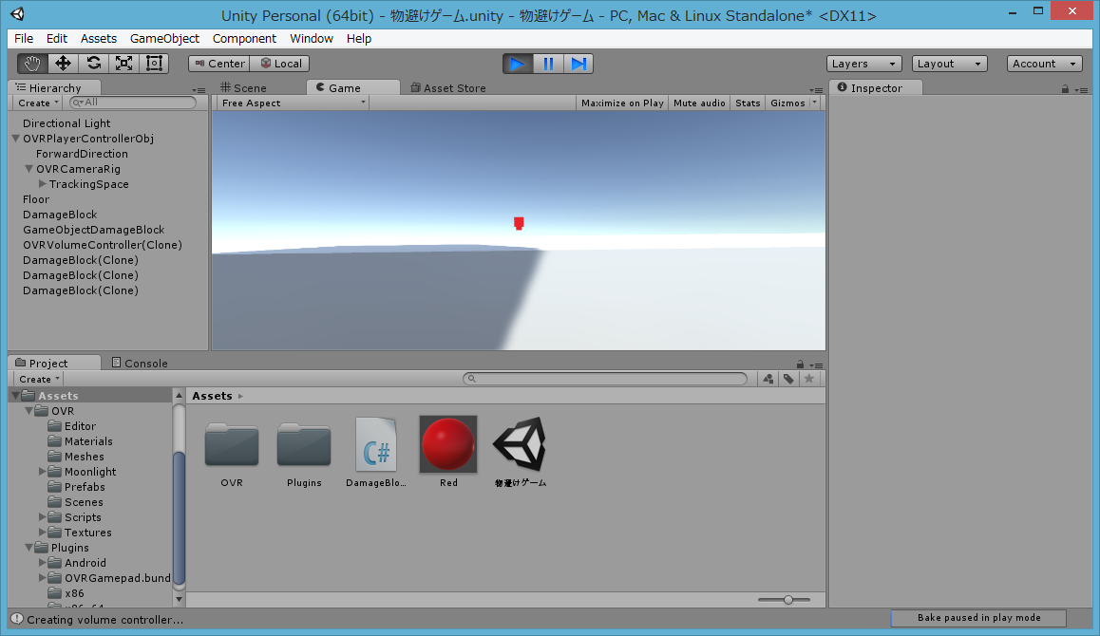The width and height of the screenshot is (1100, 636).
Task: Open the Assets menu
Action: click(x=98, y=39)
